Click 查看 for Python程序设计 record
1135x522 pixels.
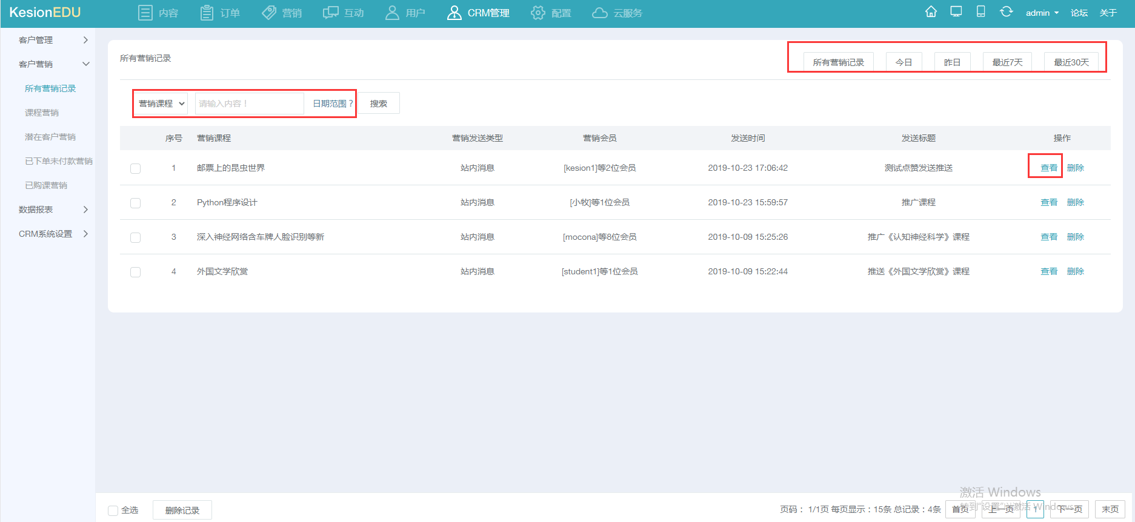click(1049, 202)
